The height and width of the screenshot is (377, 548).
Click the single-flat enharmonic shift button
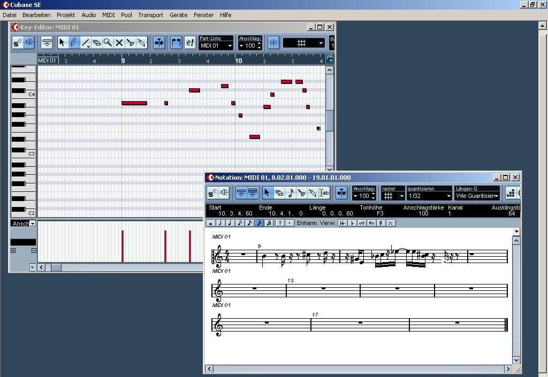[352, 223]
